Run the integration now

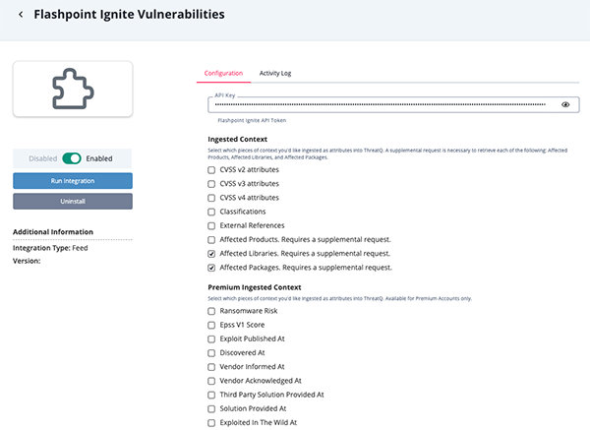(73, 181)
